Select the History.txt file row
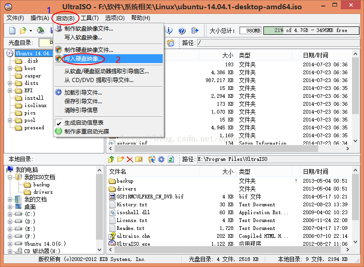Viewport: 364px width, 267px height. tap(229, 204)
